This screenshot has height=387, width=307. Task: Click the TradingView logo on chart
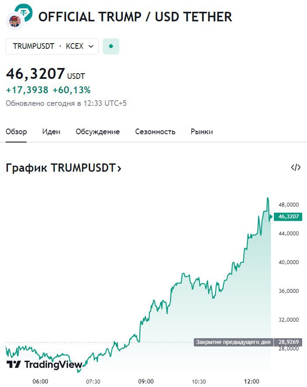(44, 364)
